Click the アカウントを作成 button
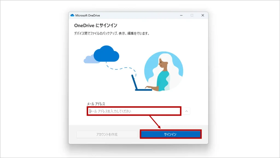280x158 pixels. [107, 134]
